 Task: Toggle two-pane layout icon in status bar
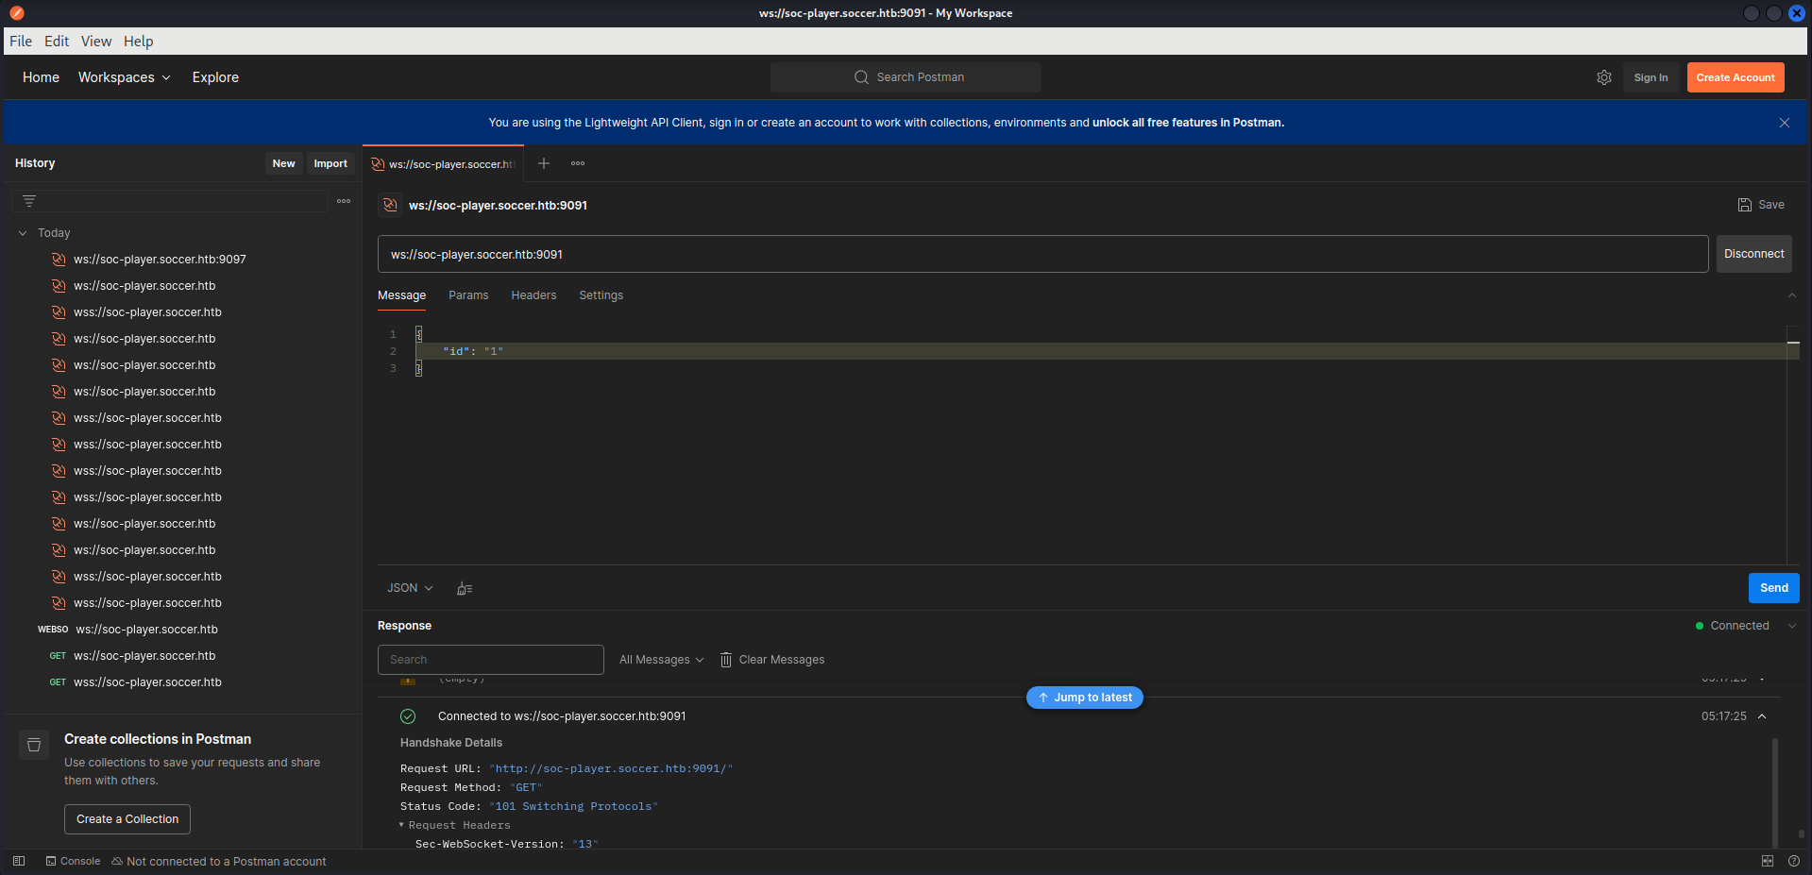click(x=1768, y=861)
